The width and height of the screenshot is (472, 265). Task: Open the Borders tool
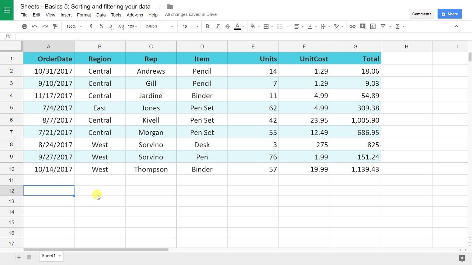(266, 26)
